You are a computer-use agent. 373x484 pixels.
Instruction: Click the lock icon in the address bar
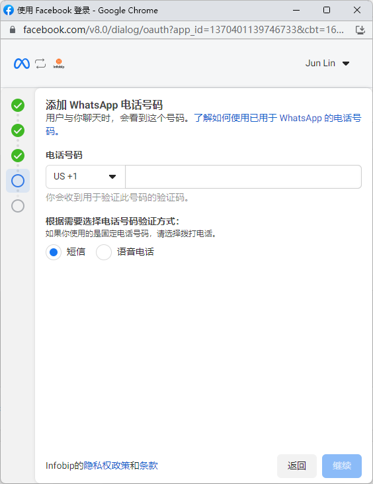[13, 30]
